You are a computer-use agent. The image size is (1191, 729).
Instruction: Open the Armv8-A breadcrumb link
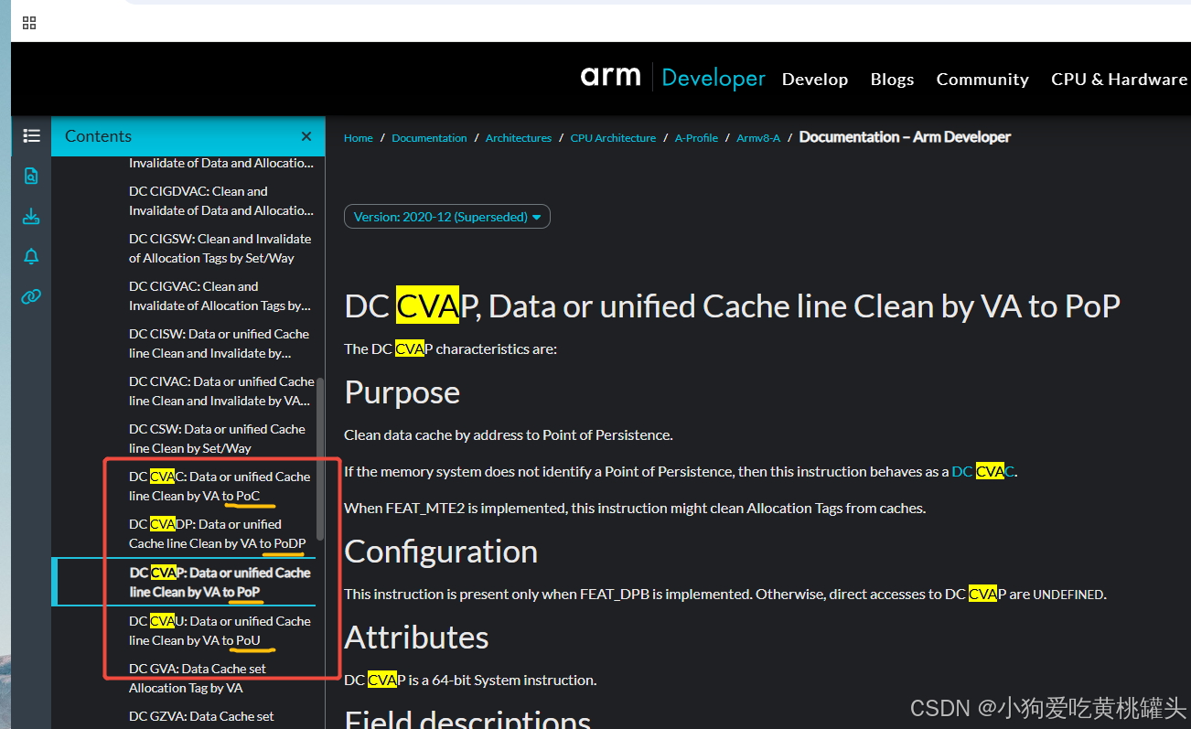(758, 137)
